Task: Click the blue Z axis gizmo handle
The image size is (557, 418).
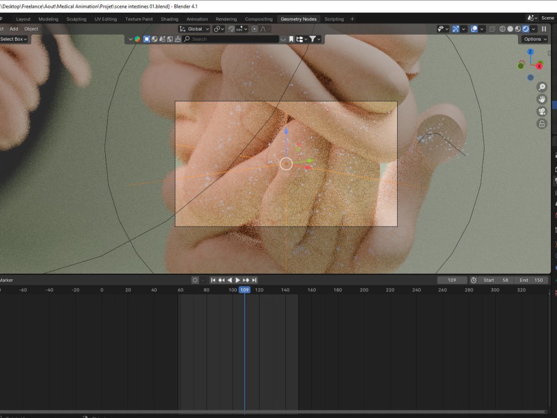Action: tap(530, 52)
